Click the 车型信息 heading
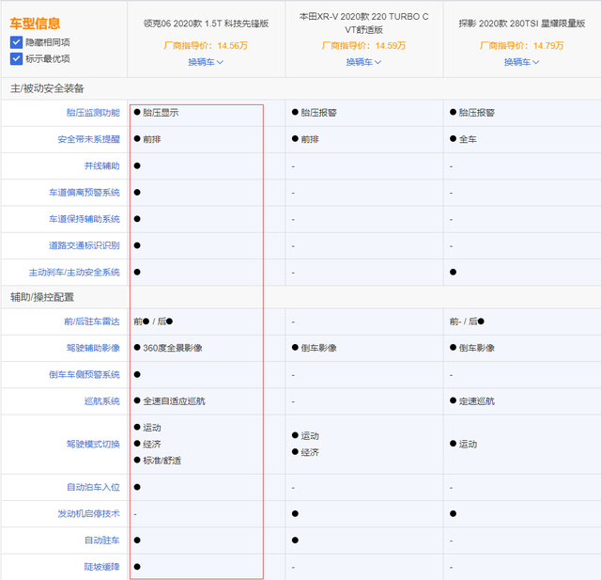The height and width of the screenshot is (580, 601). click(x=35, y=24)
